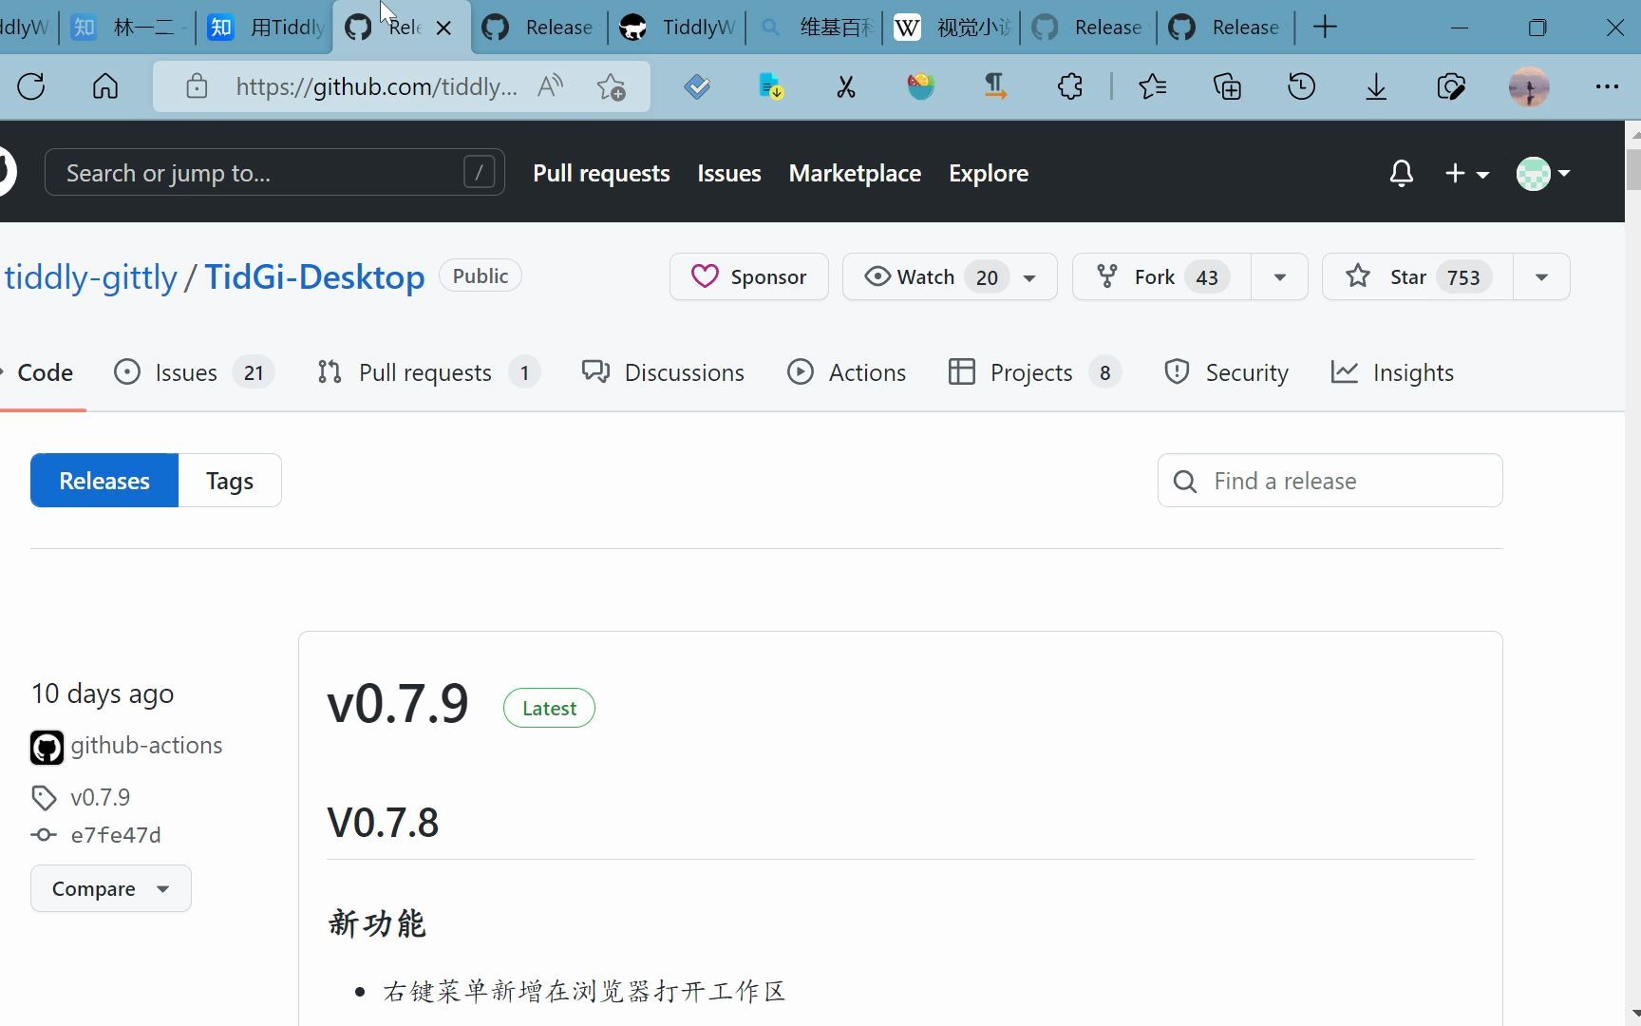Open the Collections icon
This screenshot has width=1641, height=1026.
(1227, 86)
